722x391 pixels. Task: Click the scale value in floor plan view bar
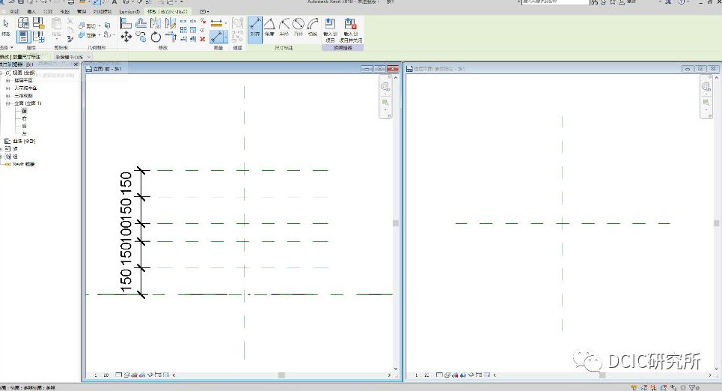coord(421,375)
